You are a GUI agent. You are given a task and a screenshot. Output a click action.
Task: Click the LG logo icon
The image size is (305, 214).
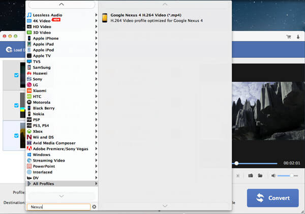29,85
